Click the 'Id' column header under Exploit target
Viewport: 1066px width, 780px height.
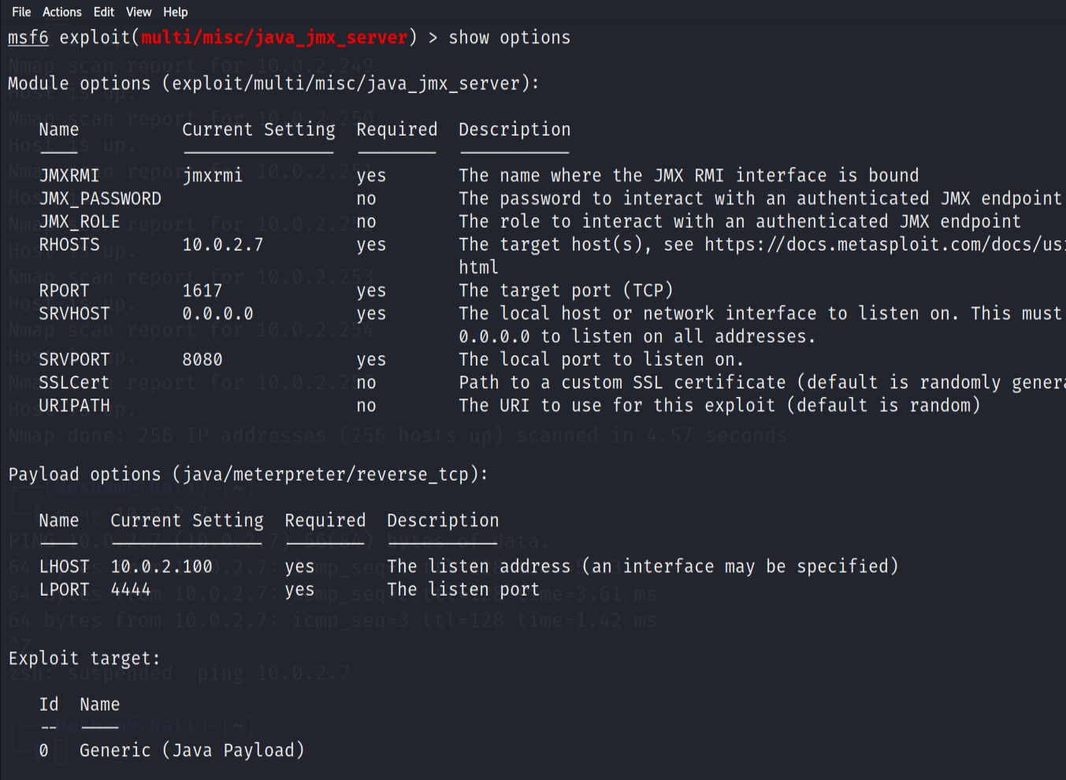pyautogui.click(x=49, y=704)
